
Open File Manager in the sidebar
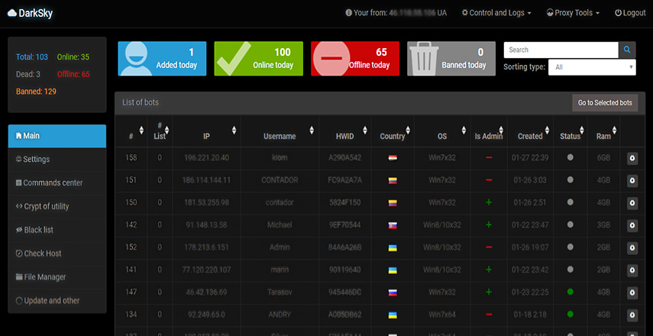coord(44,277)
